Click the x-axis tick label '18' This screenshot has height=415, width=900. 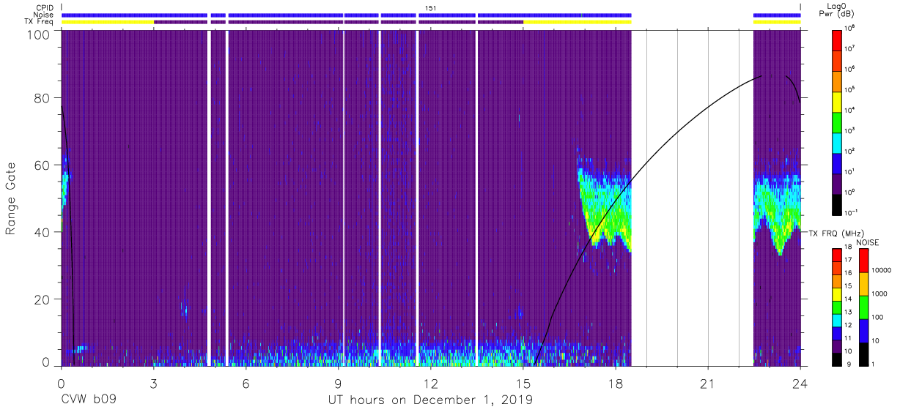click(x=616, y=384)
